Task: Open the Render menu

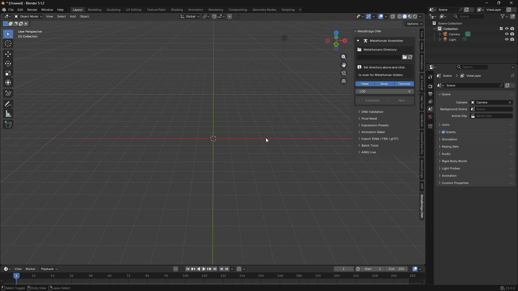Action: 32,10
